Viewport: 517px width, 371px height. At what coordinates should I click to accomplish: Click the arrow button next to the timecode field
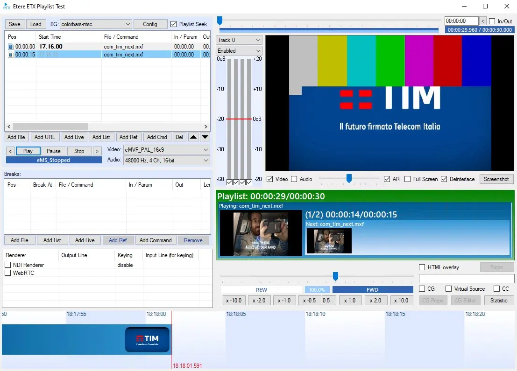pos(483,21)
